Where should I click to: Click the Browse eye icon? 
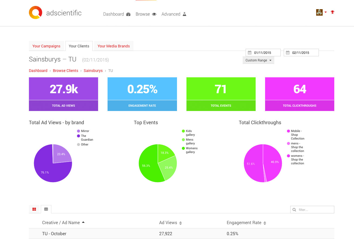(x=154, y=14)
